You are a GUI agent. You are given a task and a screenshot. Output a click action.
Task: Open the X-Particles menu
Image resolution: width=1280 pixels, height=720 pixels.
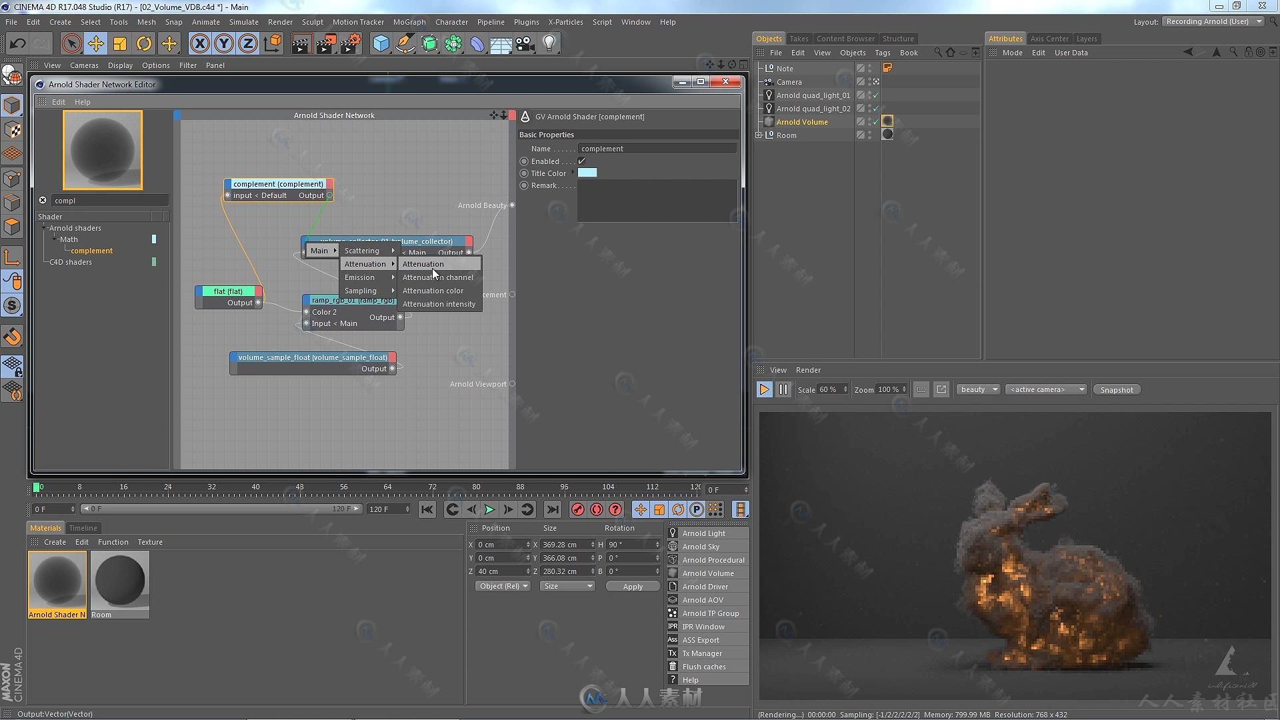(565, 22)
